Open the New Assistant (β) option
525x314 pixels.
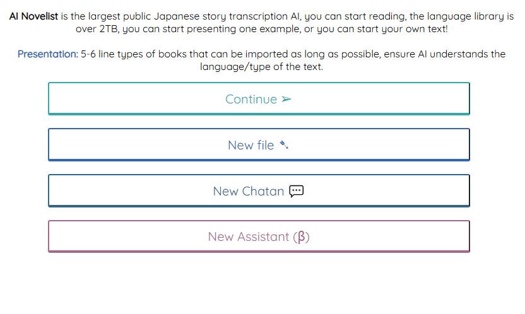click(x=259, y=236)
